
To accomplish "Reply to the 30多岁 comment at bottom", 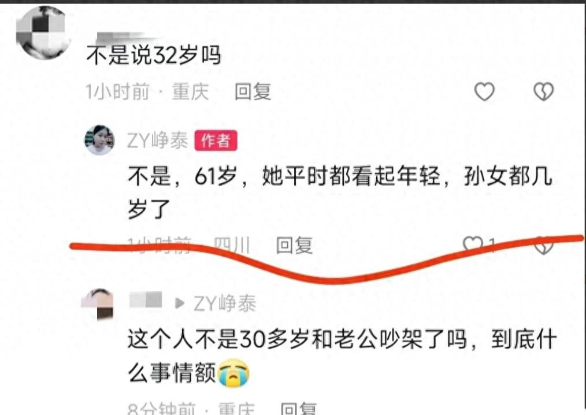I will point(299,408).
